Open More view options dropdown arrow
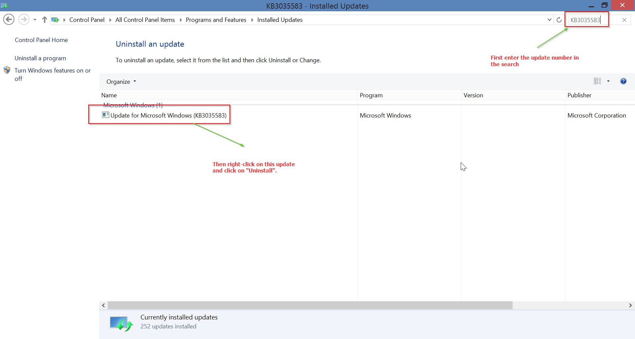This screenshot has height=339, width=635. click(608, 81)
